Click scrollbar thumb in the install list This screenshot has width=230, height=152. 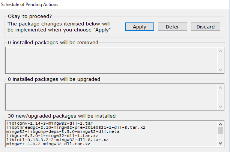(x=221, y=130)
